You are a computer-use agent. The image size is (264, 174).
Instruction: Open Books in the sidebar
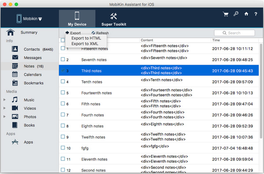click(x=29, y=125)
